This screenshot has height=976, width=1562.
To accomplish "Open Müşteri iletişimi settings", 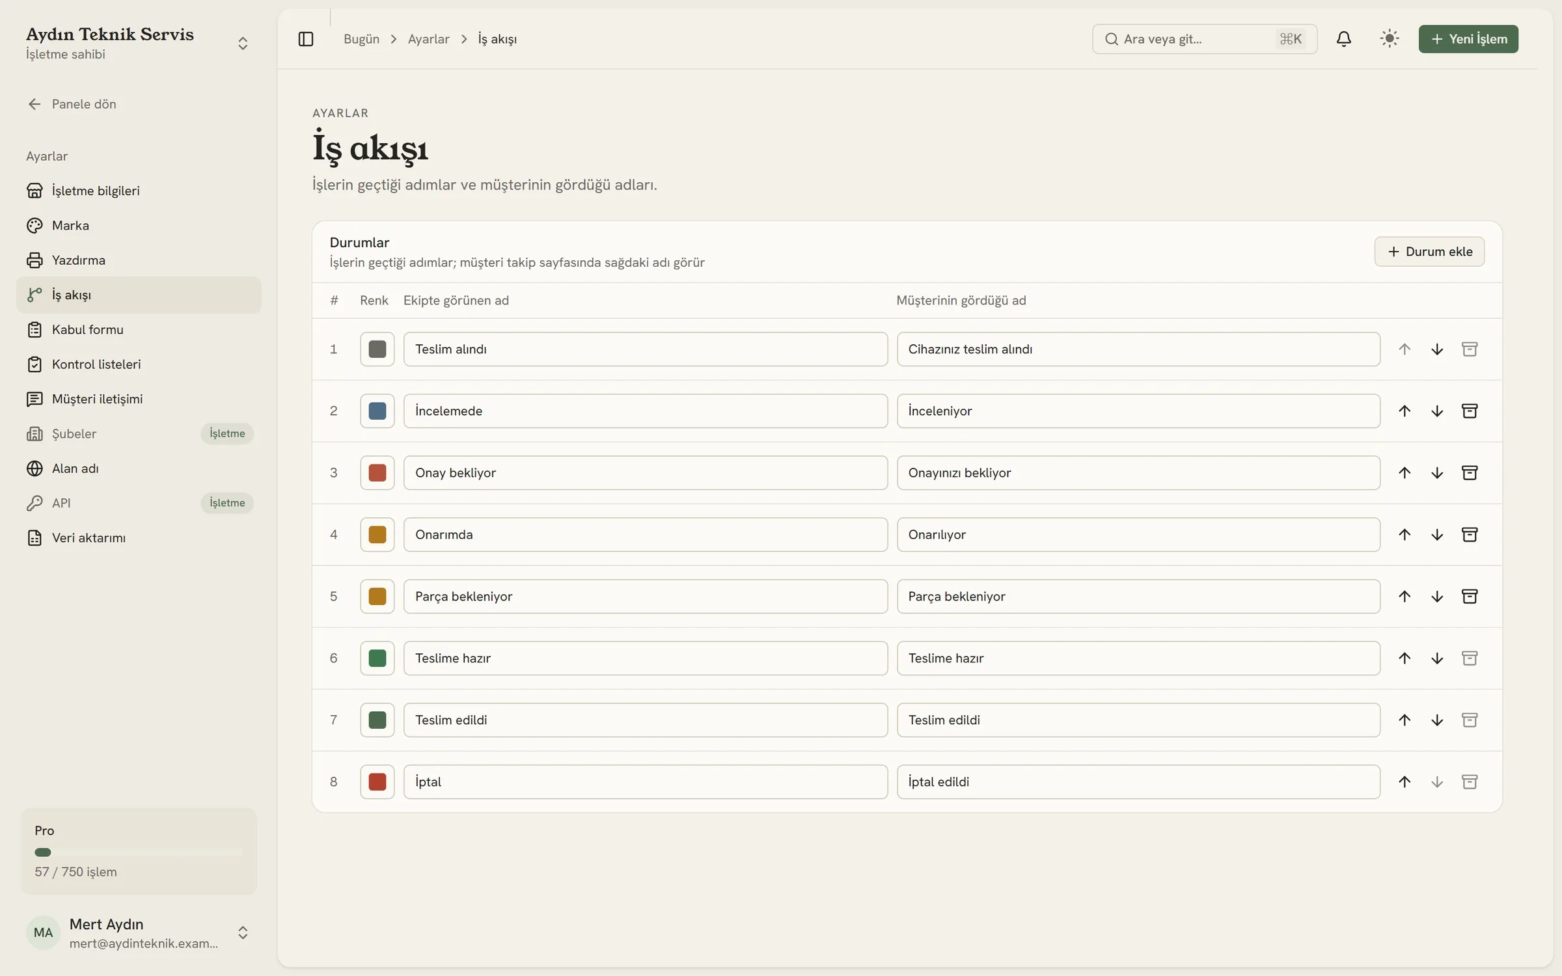I will 139,399.
